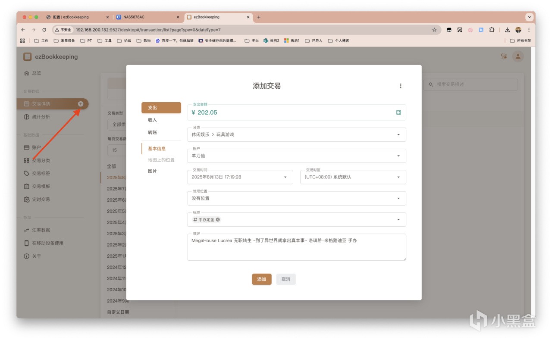
Task: Select 自定义日期 in the date list
Action: click(118, 312)
